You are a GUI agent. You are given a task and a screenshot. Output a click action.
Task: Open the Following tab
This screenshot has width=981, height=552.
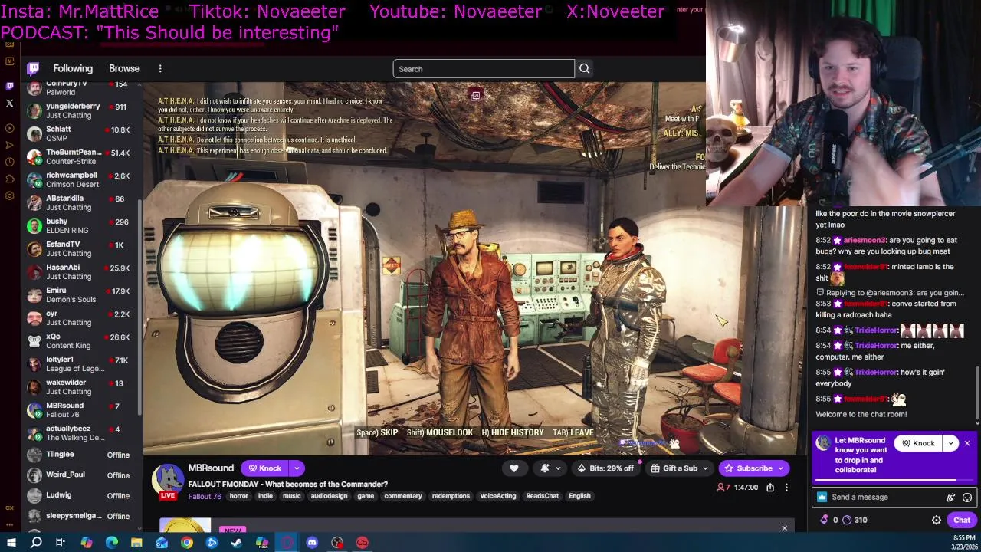[x=73, y=69]
